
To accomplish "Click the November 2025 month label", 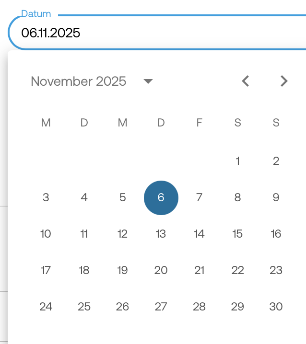I will [79, 81].
